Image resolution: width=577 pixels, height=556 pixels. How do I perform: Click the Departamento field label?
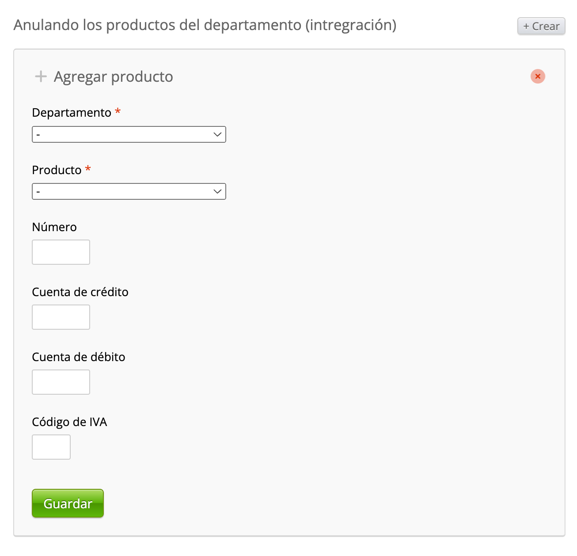(x=72, y=113)
